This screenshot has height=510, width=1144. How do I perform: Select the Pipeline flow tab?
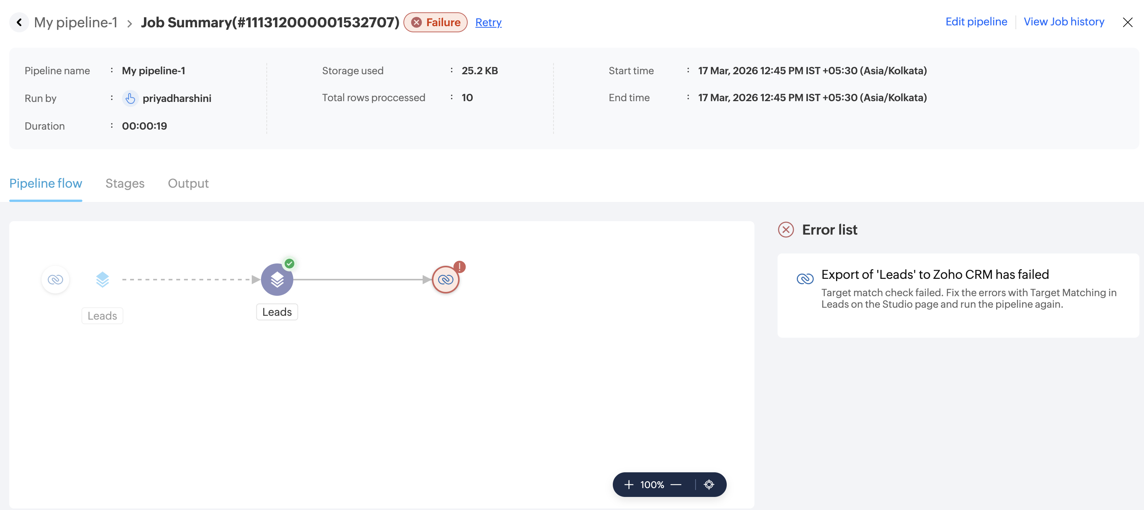(x=46, y=183)
